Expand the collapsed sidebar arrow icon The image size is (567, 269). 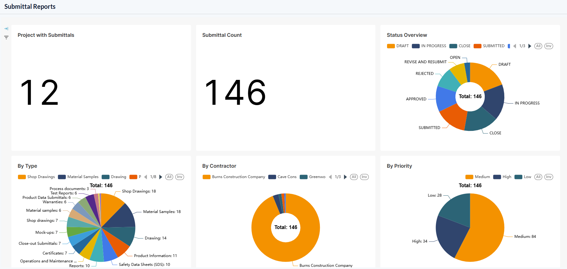pos(6,29)
